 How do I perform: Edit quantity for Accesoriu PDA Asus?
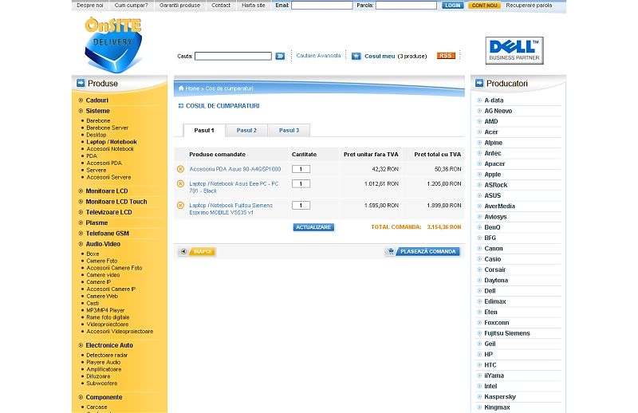pos(301,169)
